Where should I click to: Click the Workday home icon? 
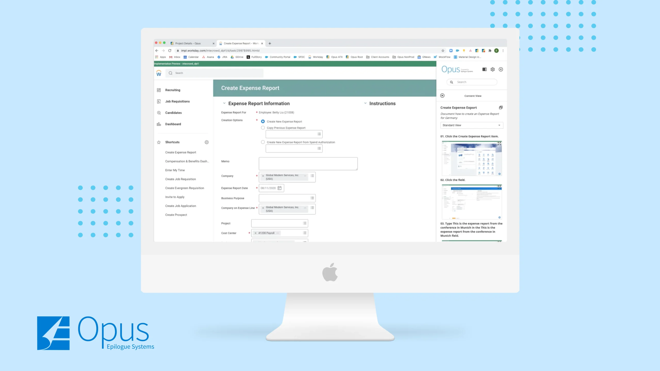[159, 73]
